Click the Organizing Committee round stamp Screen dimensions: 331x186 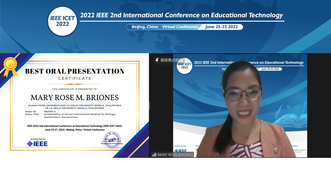click(x=112, y=140)
